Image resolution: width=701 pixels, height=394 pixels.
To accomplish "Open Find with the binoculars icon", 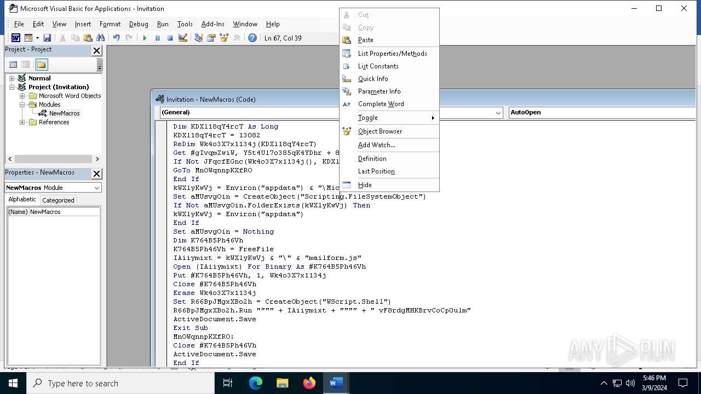I will [x=100, y=38].
